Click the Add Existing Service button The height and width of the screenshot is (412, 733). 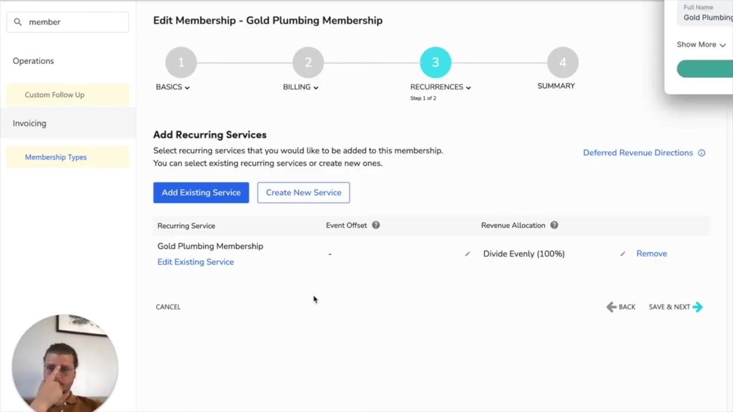point(201,193)
